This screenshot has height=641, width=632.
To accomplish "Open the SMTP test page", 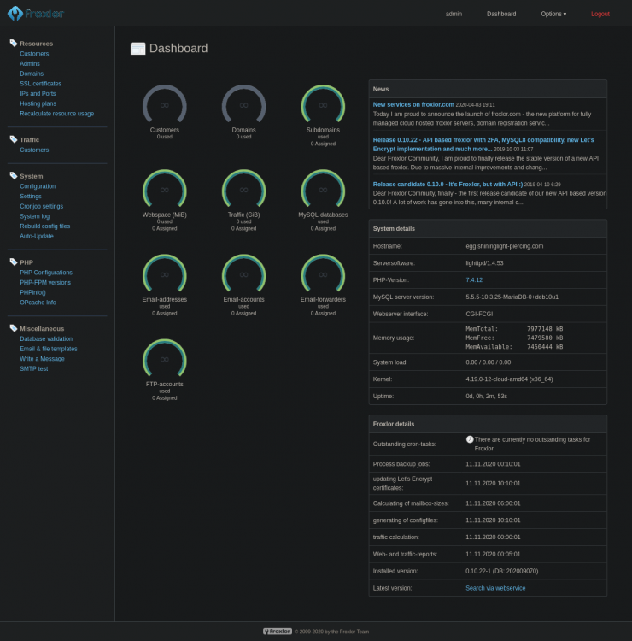I will (x=34, y=368).
